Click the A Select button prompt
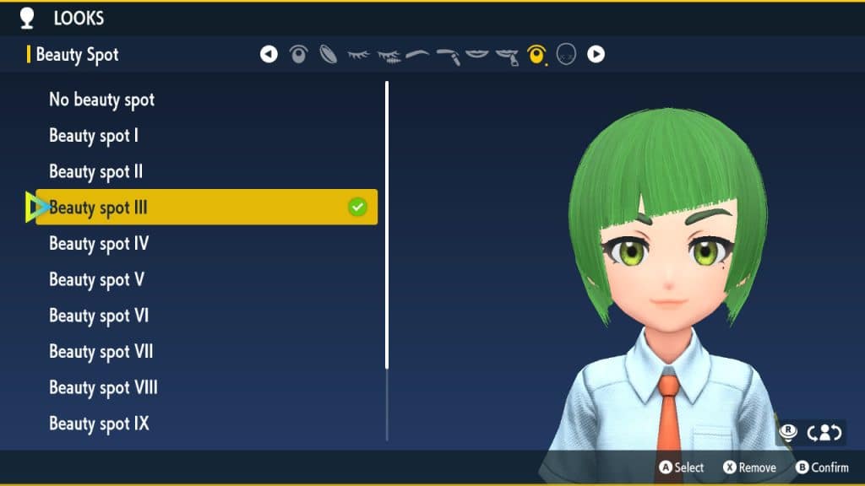The width and height of the screenshot is (865, 486). click(682, 467)
